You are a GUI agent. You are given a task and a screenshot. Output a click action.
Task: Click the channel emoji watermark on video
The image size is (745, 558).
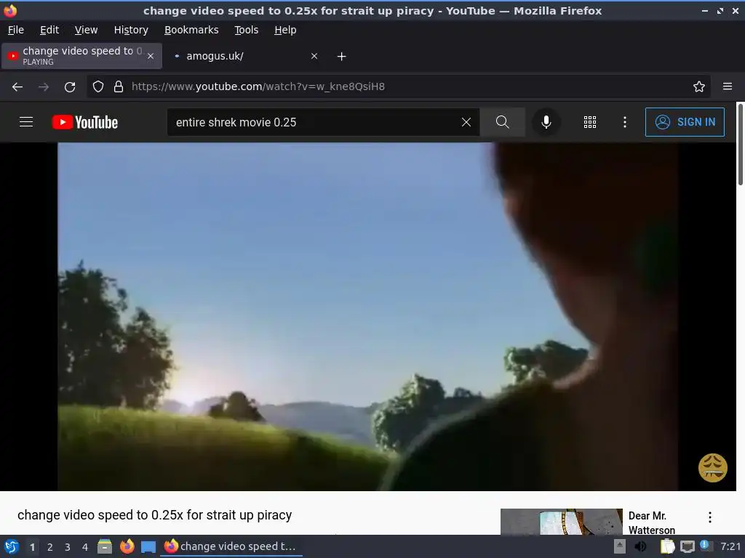713,468
